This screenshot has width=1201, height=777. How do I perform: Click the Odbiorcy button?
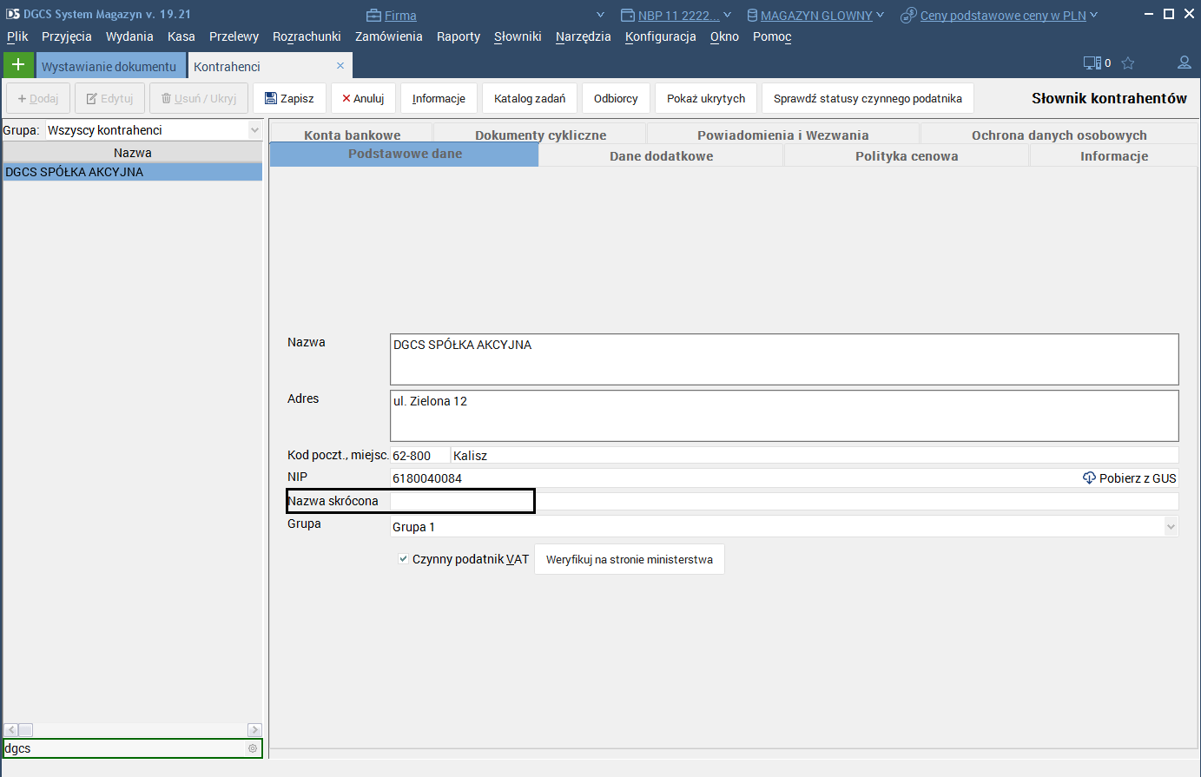click(616, 98)
